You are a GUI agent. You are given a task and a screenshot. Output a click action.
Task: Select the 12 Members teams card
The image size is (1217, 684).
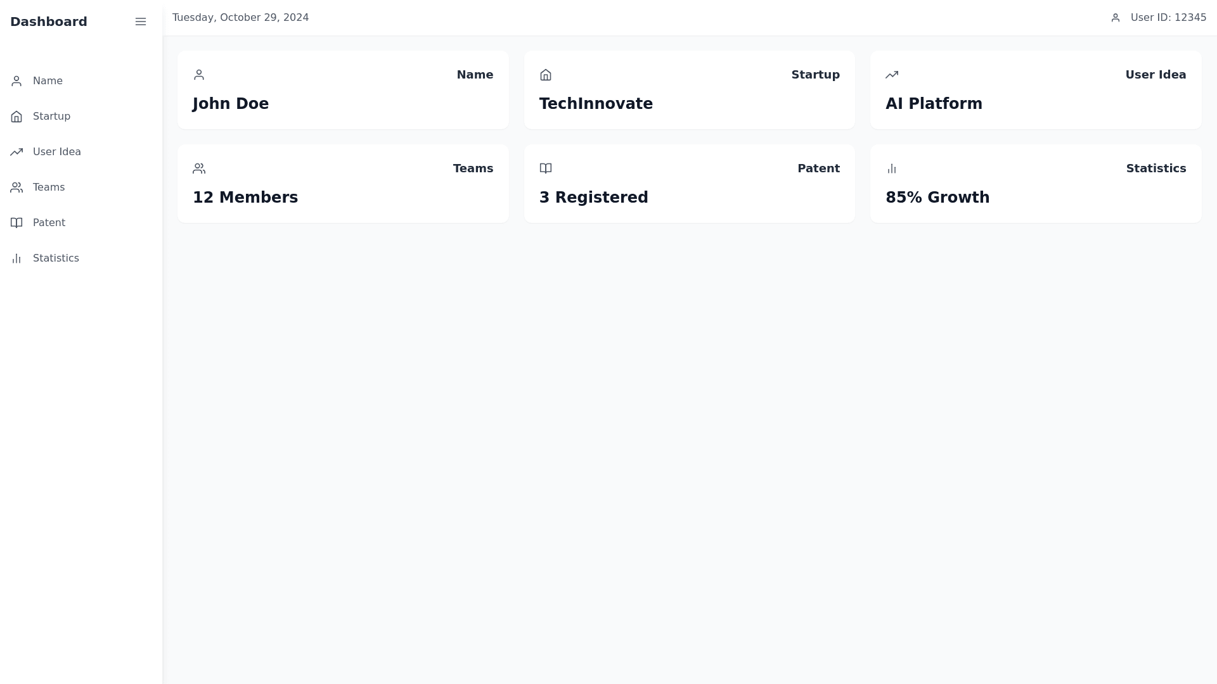(343, 184)
